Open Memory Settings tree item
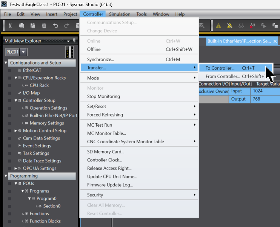Screen dimensions: 280x227 47,123
